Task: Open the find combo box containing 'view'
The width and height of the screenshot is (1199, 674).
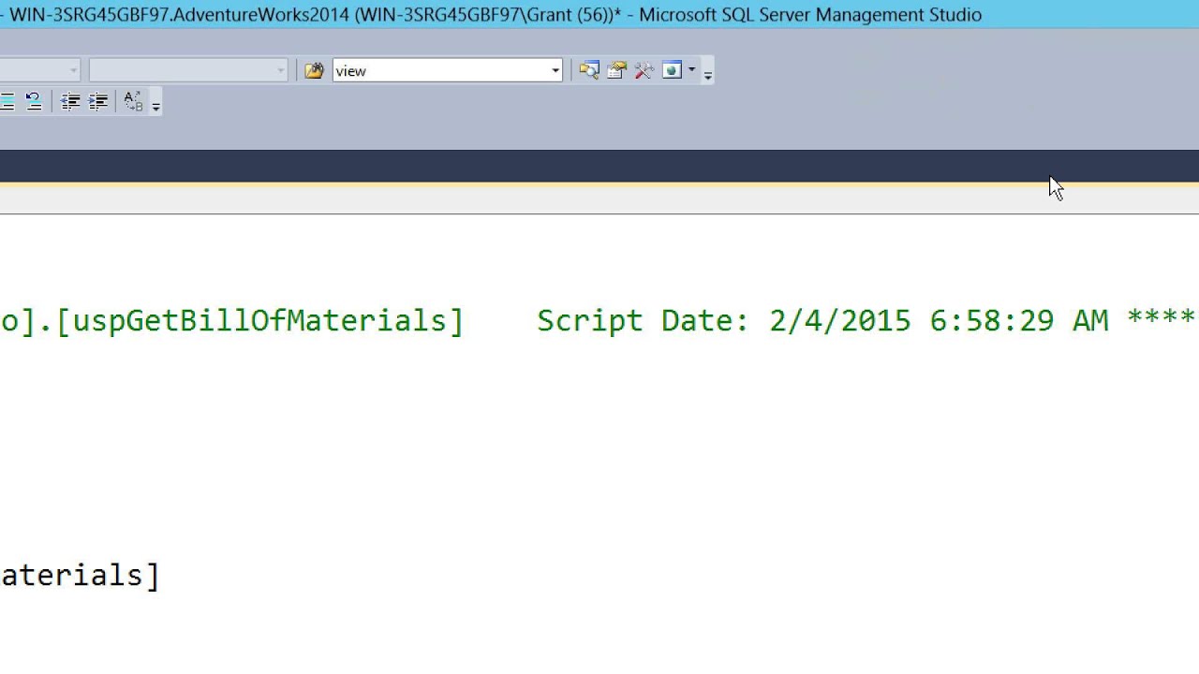Action: tap(555, 71)
